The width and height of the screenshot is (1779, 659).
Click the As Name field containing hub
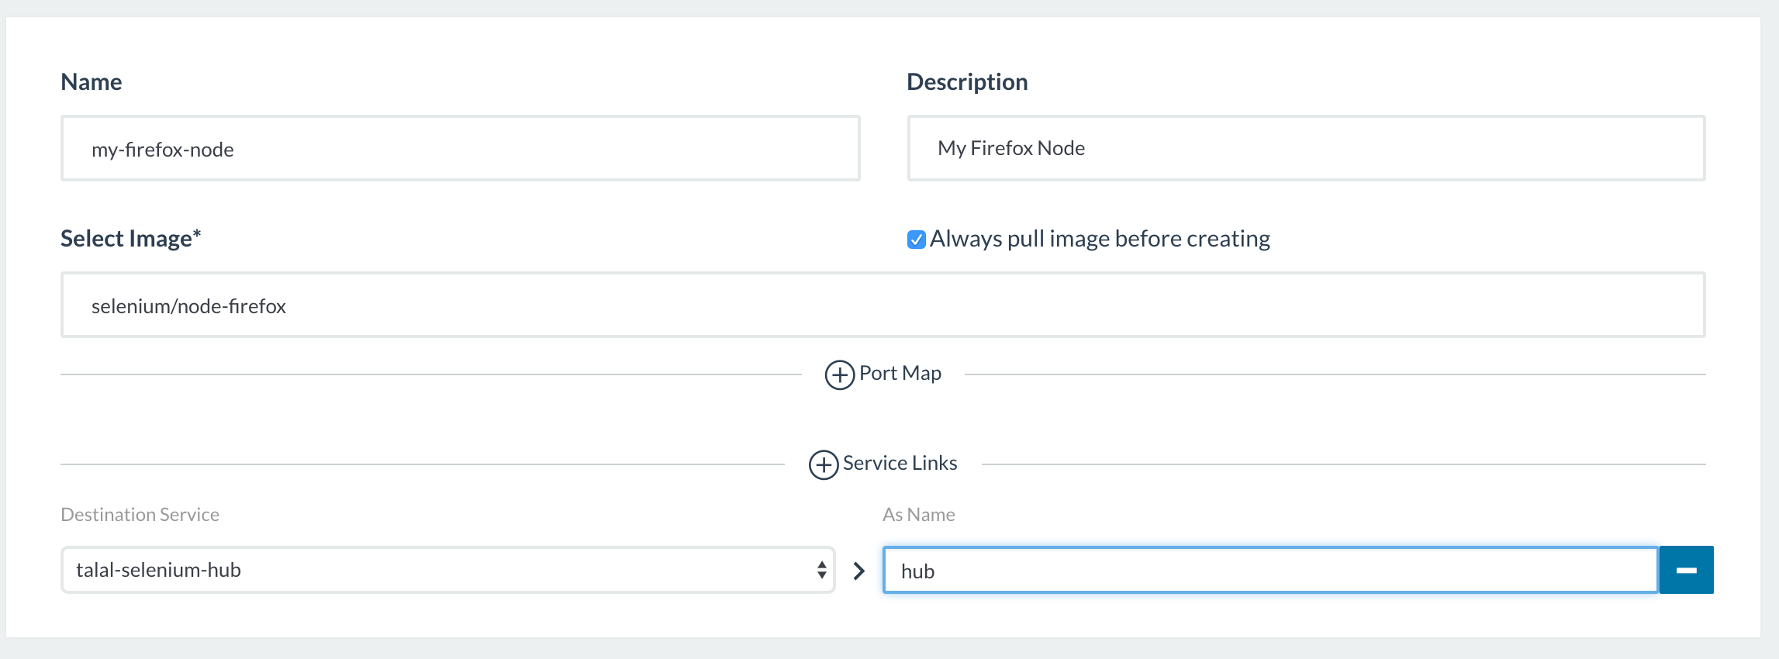click(x=1269, y=571)
